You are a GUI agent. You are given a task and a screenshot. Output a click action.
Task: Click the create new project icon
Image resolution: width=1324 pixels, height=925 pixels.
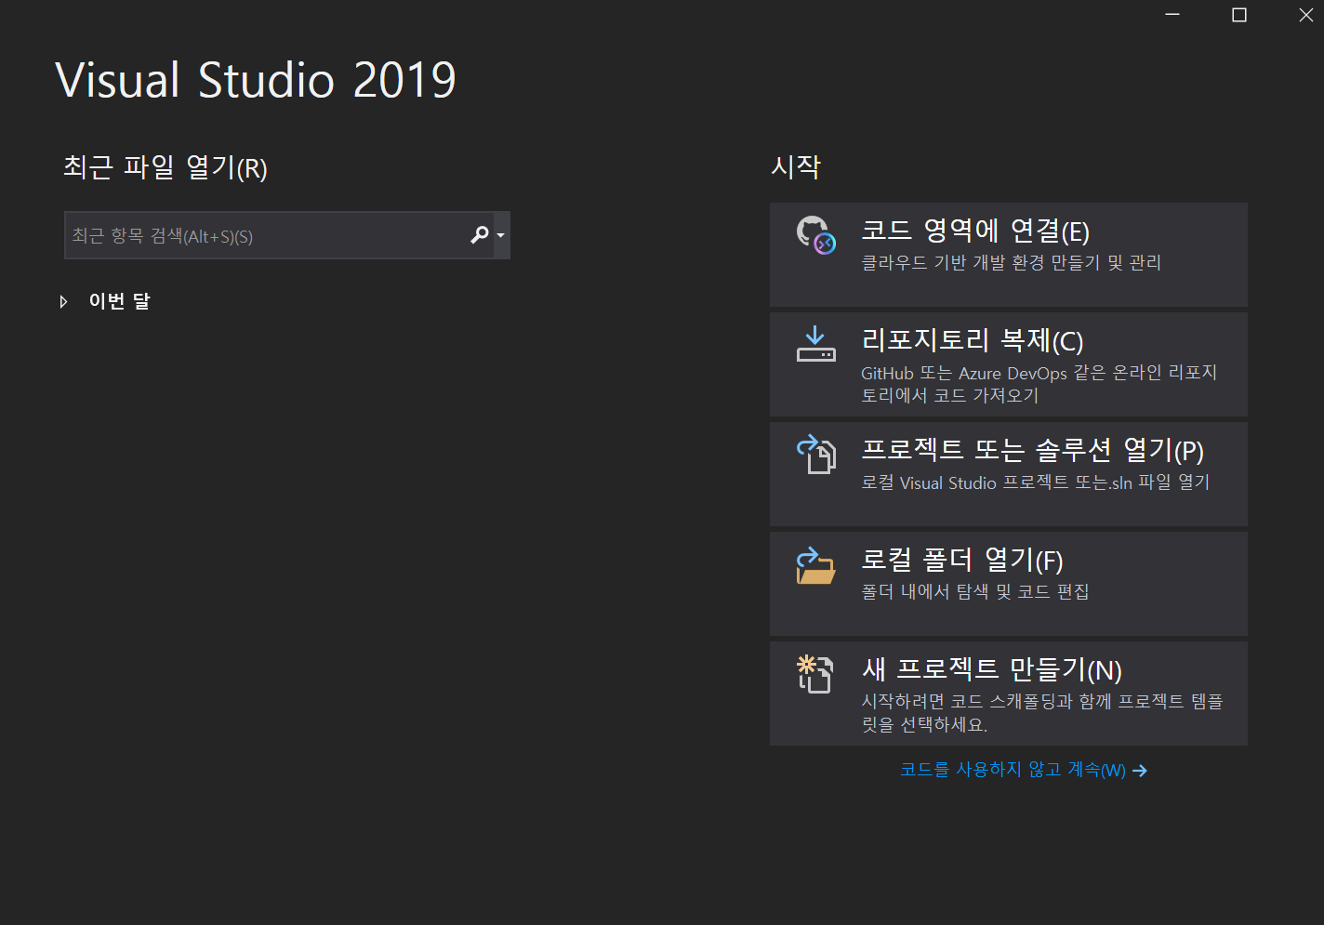815,674
